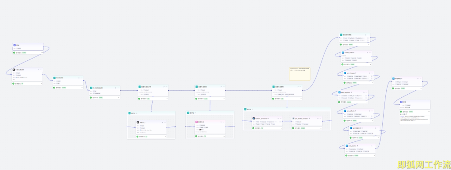Image resolution: width=451 pixels, height=170 pixels.
Task: Open the more options menu on create_draft node
Action: point(370,53)
